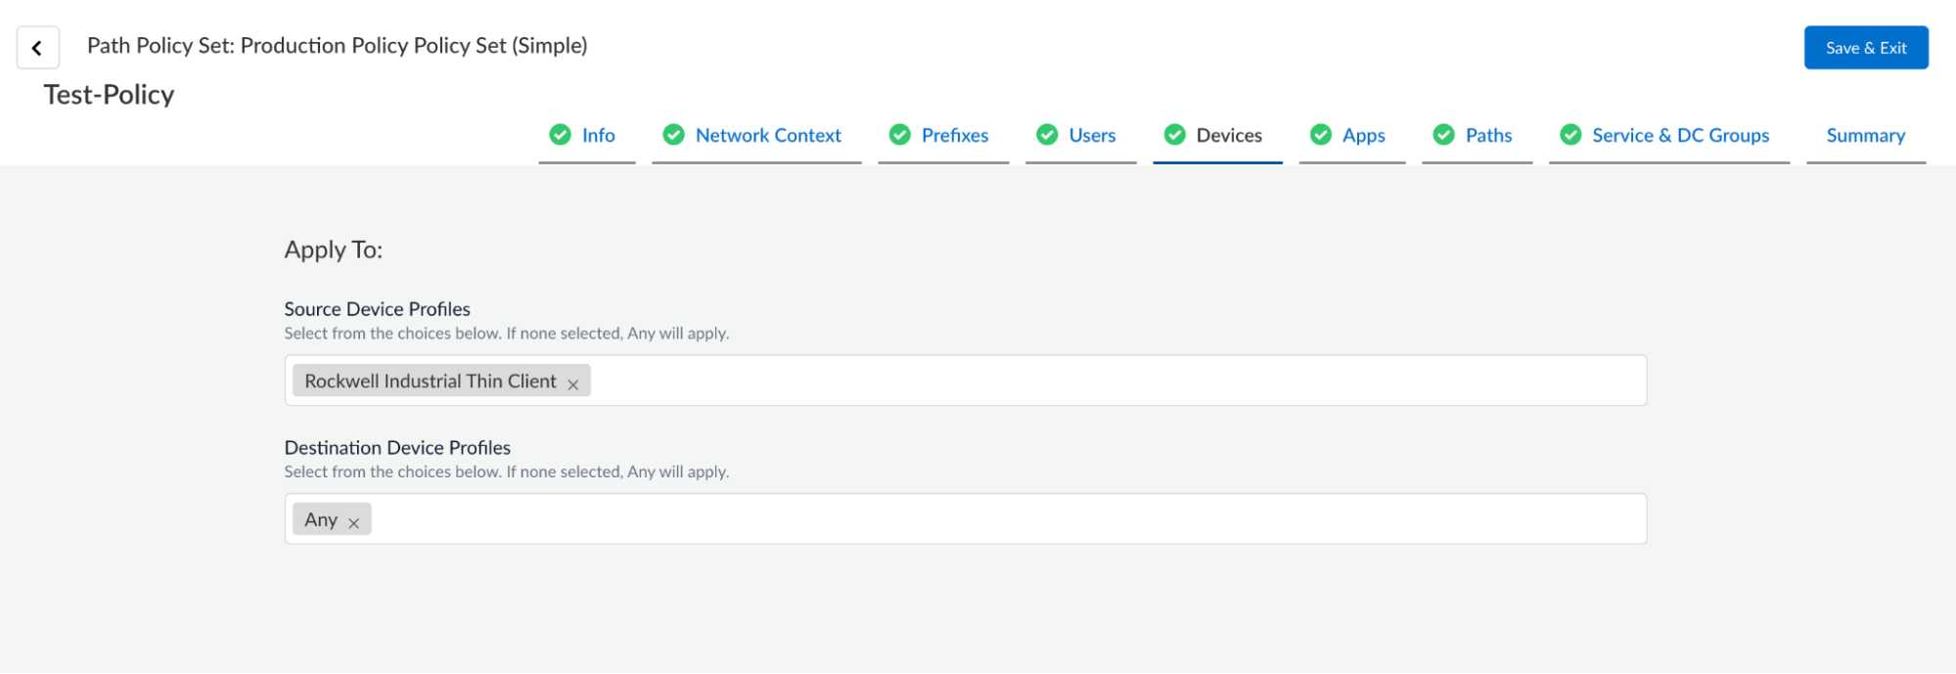Switch to the Paths tab
Viewport: 1956px width, 674px height.
[1488, 135]
